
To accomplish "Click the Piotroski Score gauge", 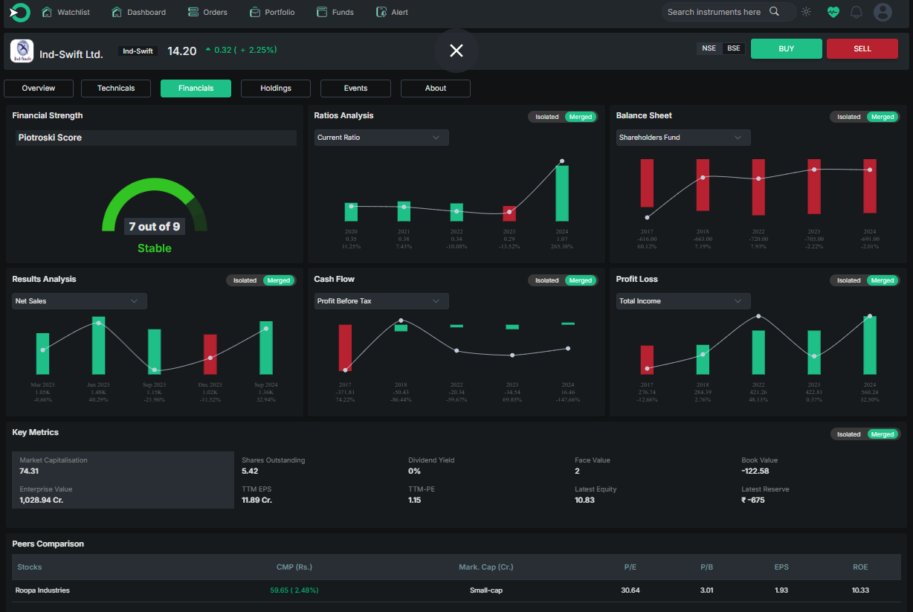I will (x=155, y=204).
